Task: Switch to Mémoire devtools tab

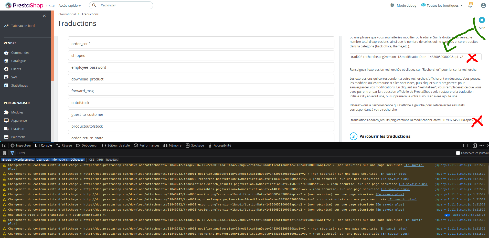Action: coord(173,146)
